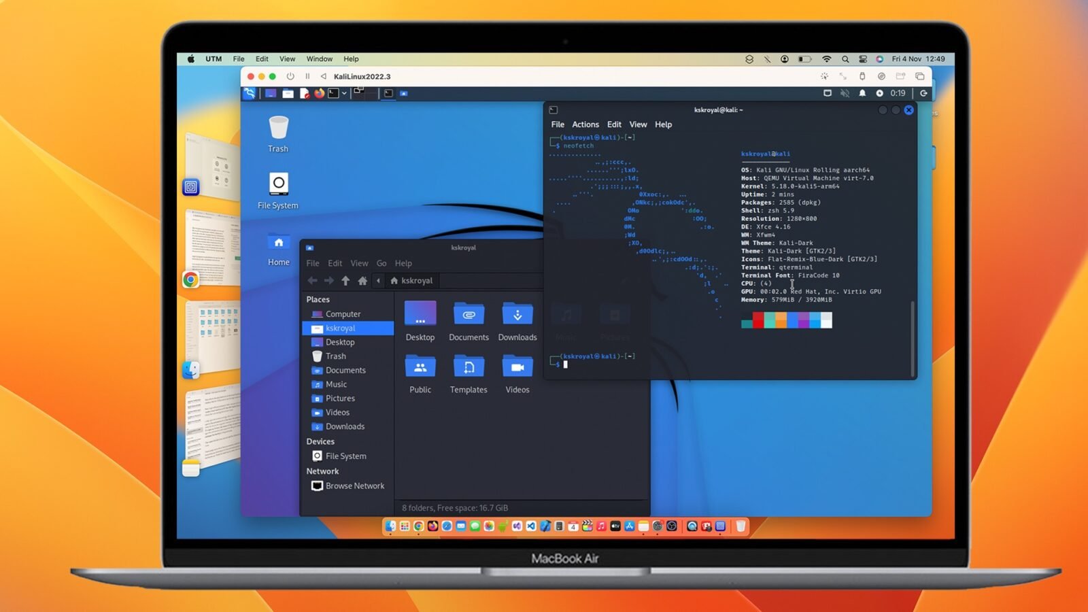Open the Firefox icon in the macOS Dock
Viewport: 1088px width, 612px height.
(x=432, y=526)
